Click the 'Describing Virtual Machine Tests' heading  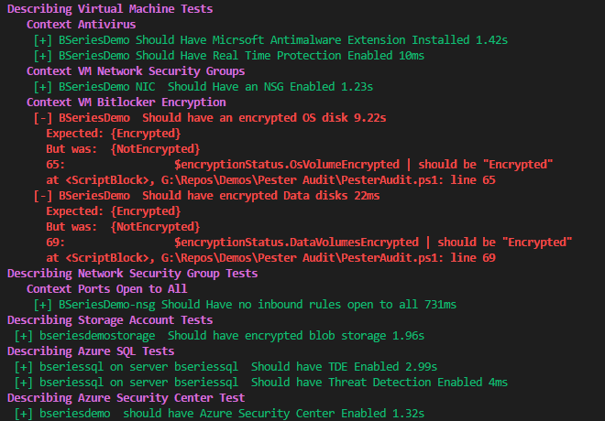[110, 9]
